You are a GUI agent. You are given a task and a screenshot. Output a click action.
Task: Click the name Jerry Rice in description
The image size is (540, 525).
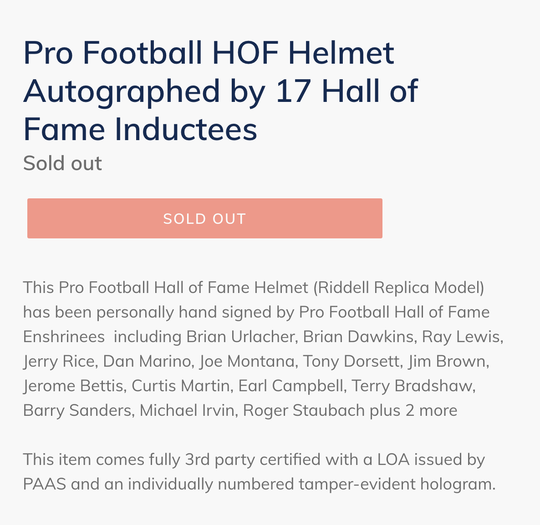point(58,361)
